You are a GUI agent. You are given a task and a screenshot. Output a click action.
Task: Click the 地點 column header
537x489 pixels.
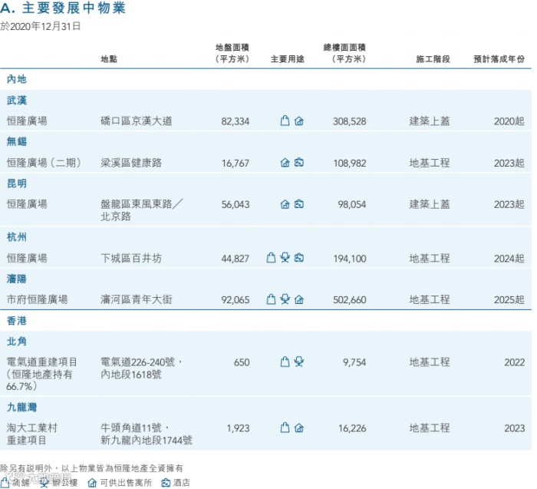(109, 59)
